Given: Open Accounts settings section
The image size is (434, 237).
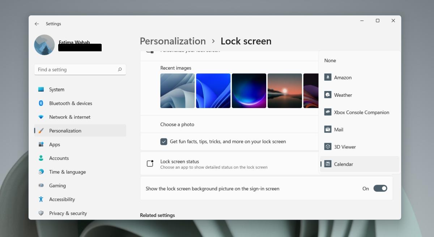Looking at the screenshot, I should point(80,158).
